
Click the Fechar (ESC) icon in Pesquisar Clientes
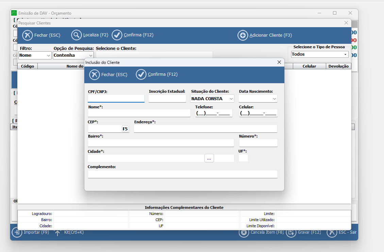[28, 35]
